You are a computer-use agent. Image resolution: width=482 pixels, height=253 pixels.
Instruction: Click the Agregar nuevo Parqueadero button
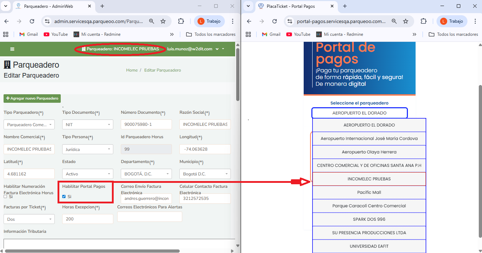(x=32, y=99)
